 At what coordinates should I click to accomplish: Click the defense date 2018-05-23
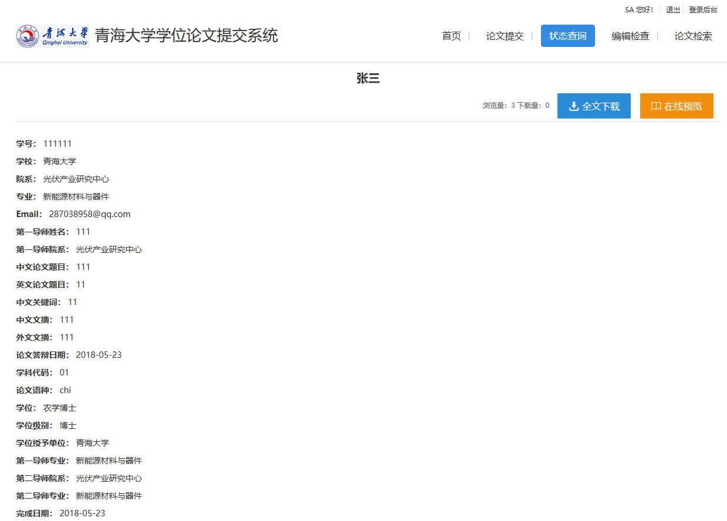(99, 355)
